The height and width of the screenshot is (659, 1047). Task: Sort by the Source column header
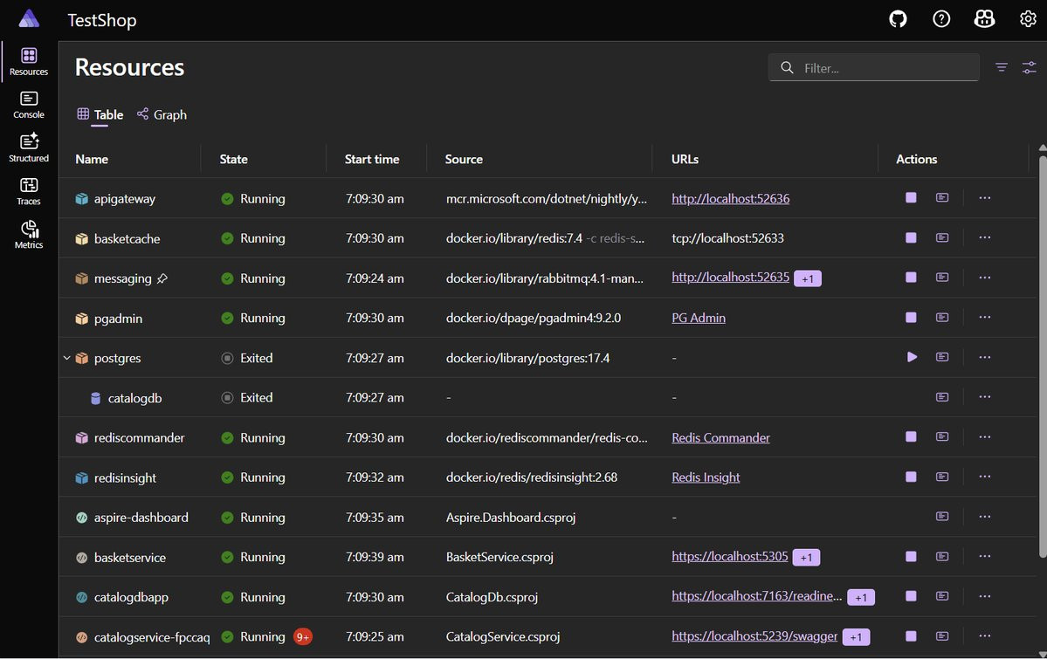click(464, 159)
